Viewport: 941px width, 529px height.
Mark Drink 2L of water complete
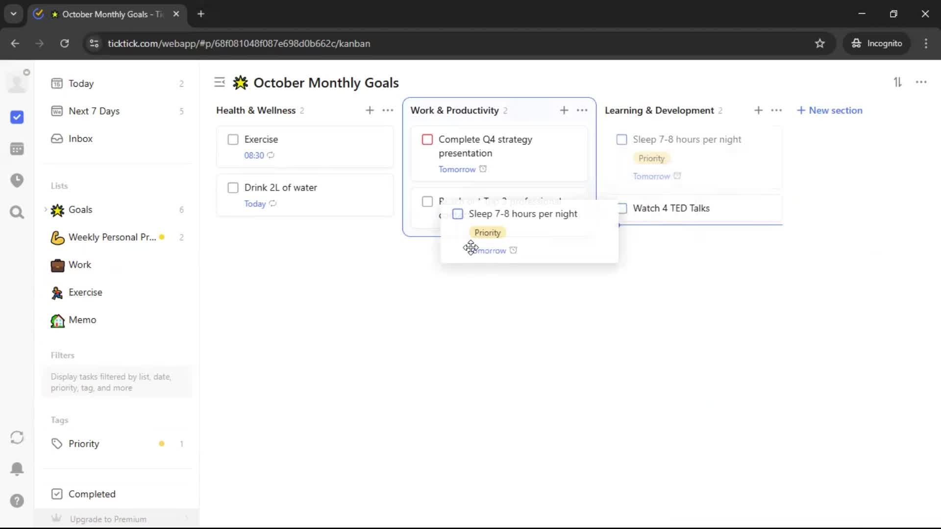(233, 188)
